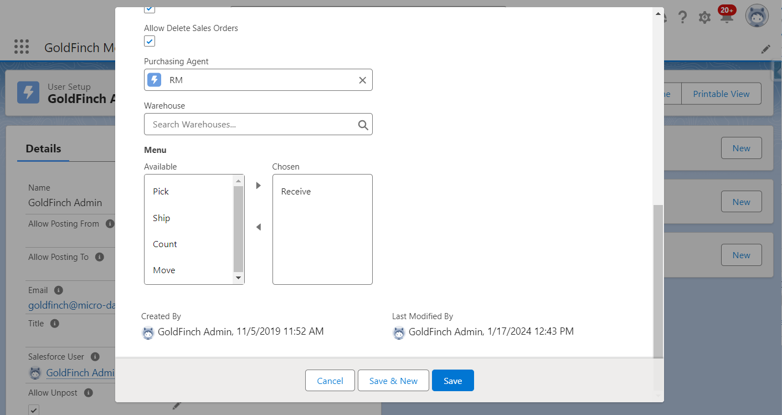Move selection to Available with left arrow
The image size is (782, 415).
point(258,227)
